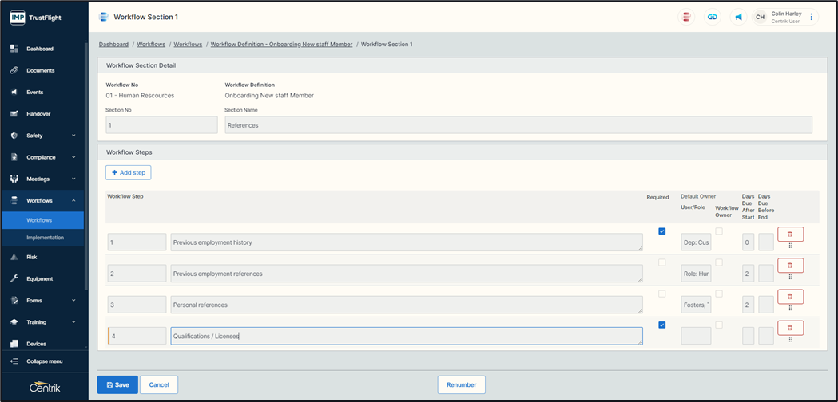Enable Required for Previous employment references
This screenshot has width=838, height=402.
(661, 262)
